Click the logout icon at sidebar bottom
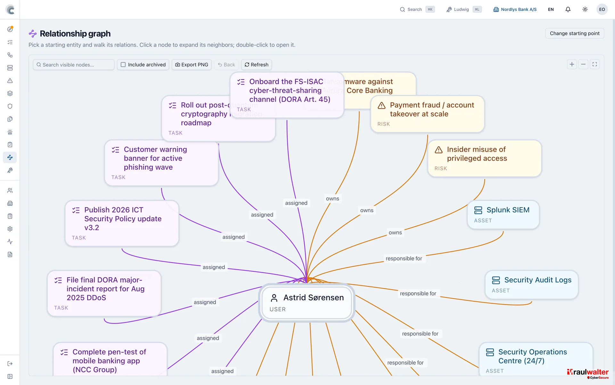The height and width of the screenshot is (385, 615). (x=10, y=364)
